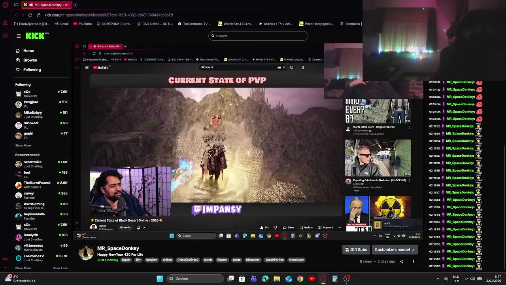Open the Bladwijzerbalk bookmarks folder
Screen dimensions: 506x285
(31, 24)
